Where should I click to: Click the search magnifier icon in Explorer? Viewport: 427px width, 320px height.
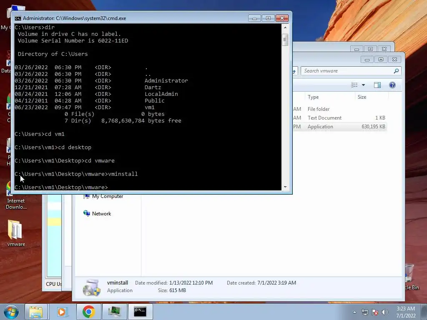(396, 71)
